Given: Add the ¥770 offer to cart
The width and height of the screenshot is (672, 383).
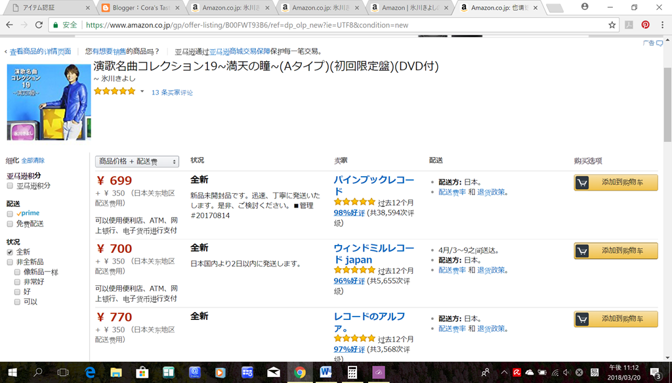Looking at the screenshot, I should [616, 319].
